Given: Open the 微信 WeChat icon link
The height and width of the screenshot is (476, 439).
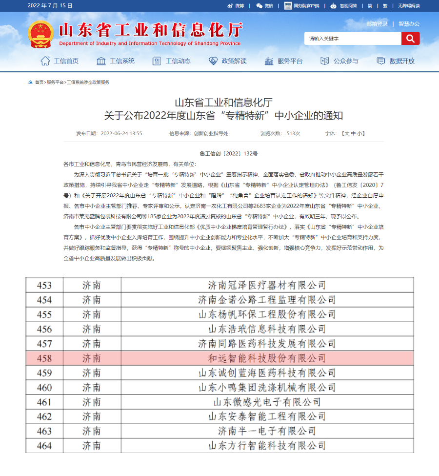Looking at the screenshot, I should tap(264, 6).
